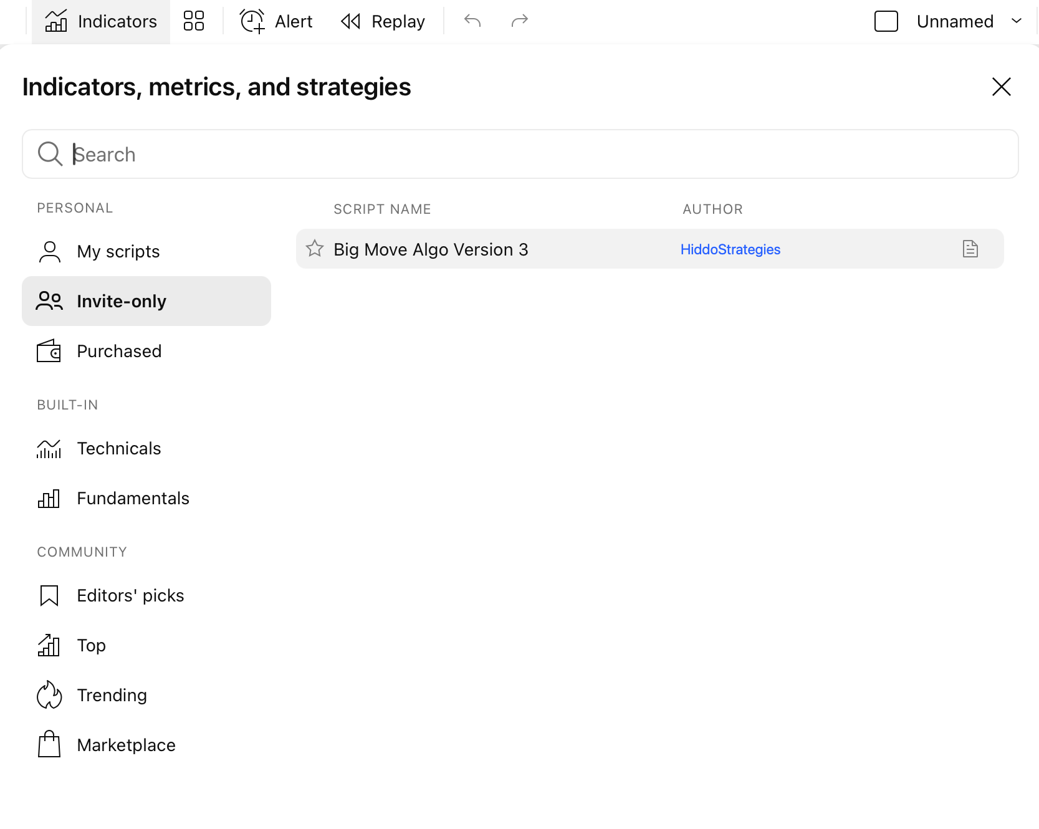Switch to Purchased scripts section
The image size is (1039, 829).
[146, 351]
